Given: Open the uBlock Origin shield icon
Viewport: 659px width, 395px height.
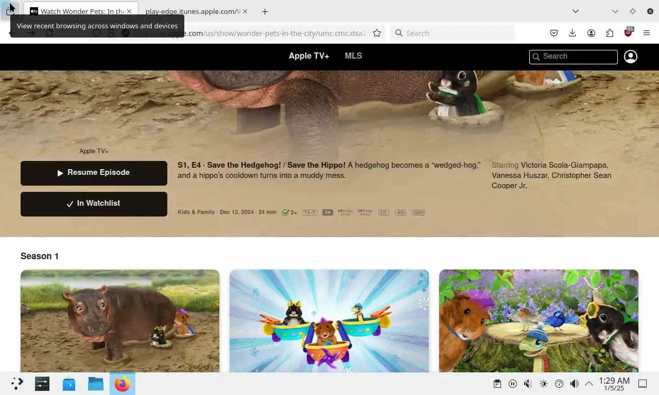Looking at the screenshot, I should tap(628, 32).
